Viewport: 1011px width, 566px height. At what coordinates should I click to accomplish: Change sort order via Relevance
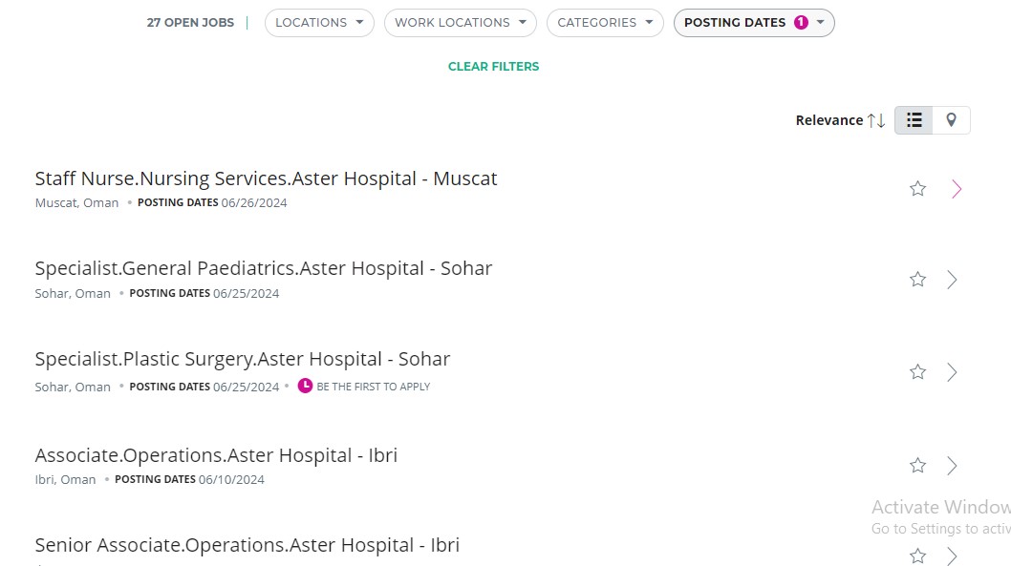[840, 120]
